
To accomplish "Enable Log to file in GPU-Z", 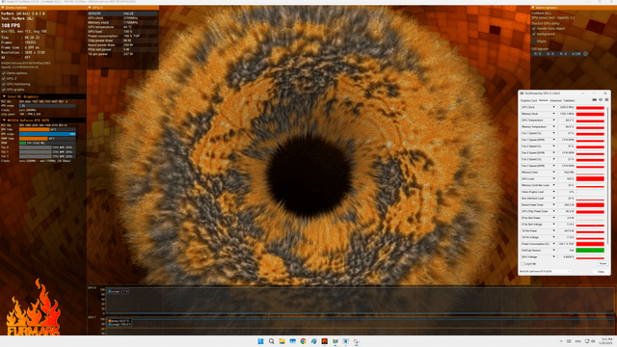I will [x=523, y=264].
